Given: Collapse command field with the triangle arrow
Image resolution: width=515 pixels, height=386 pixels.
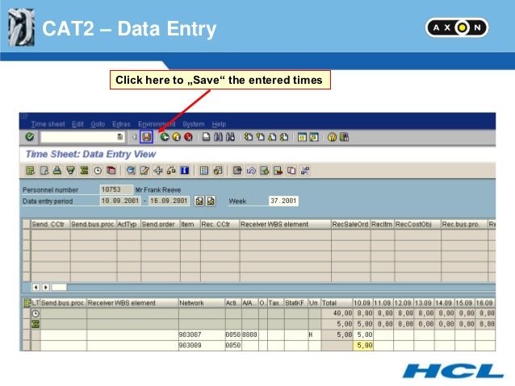Looking at the screenshot, I should pos(134,137).
